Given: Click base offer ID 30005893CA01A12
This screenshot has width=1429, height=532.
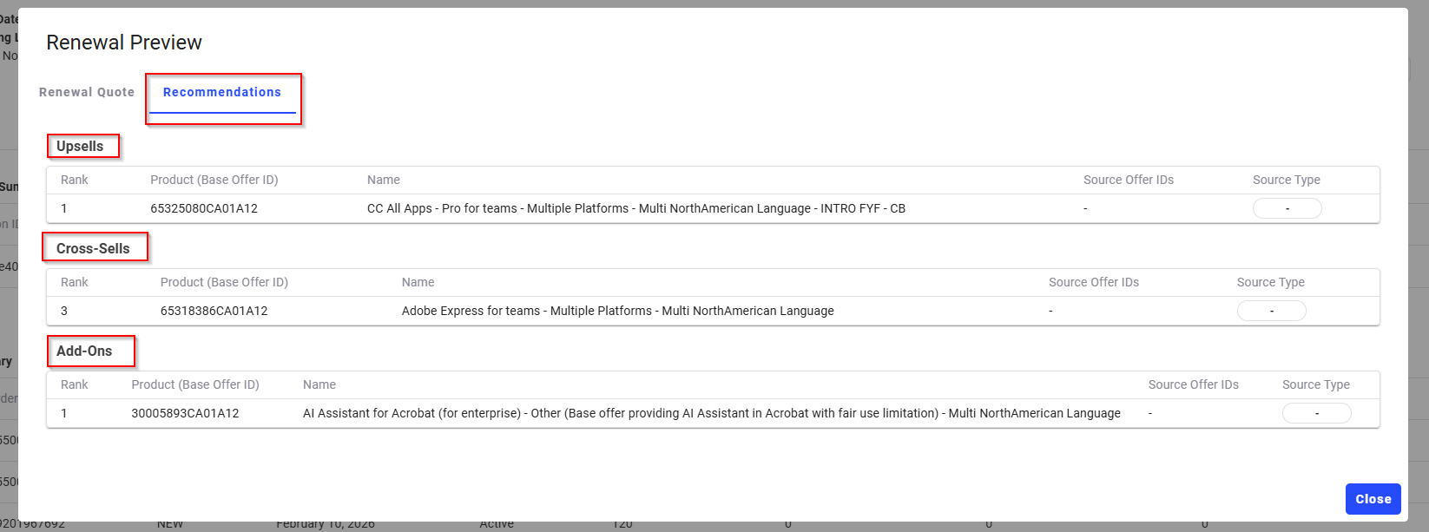Looking at the screenshot, I should click(x=185, y=413).
